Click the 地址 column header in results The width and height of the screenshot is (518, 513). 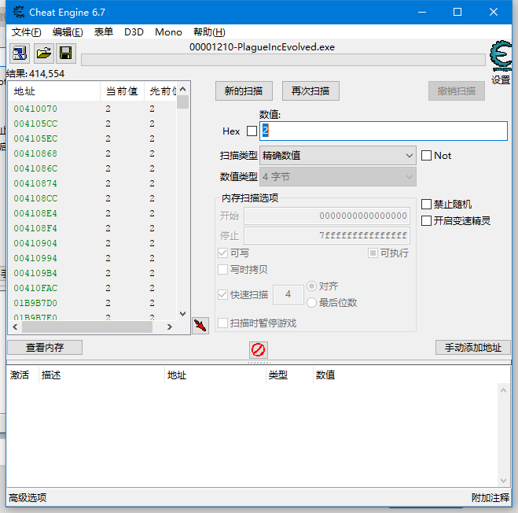(x=54, y=91)
